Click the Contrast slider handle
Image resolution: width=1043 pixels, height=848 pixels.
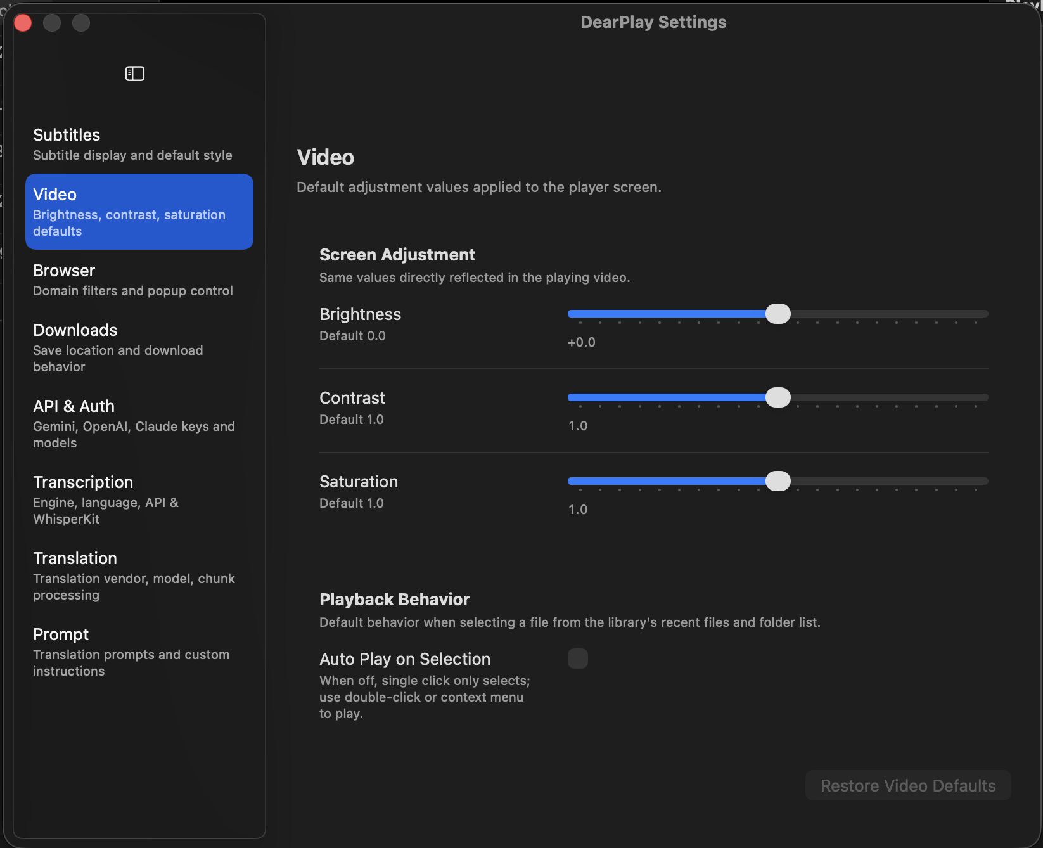(778, 397)
